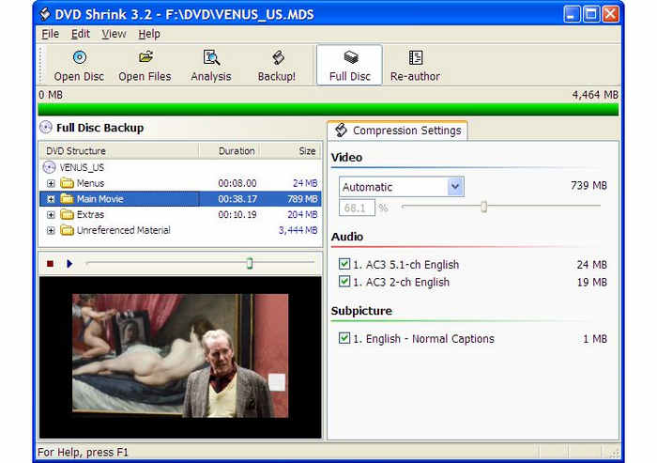Uncheck AC3 2-ch English audio

pyautogui.click(x=344, y=281)
